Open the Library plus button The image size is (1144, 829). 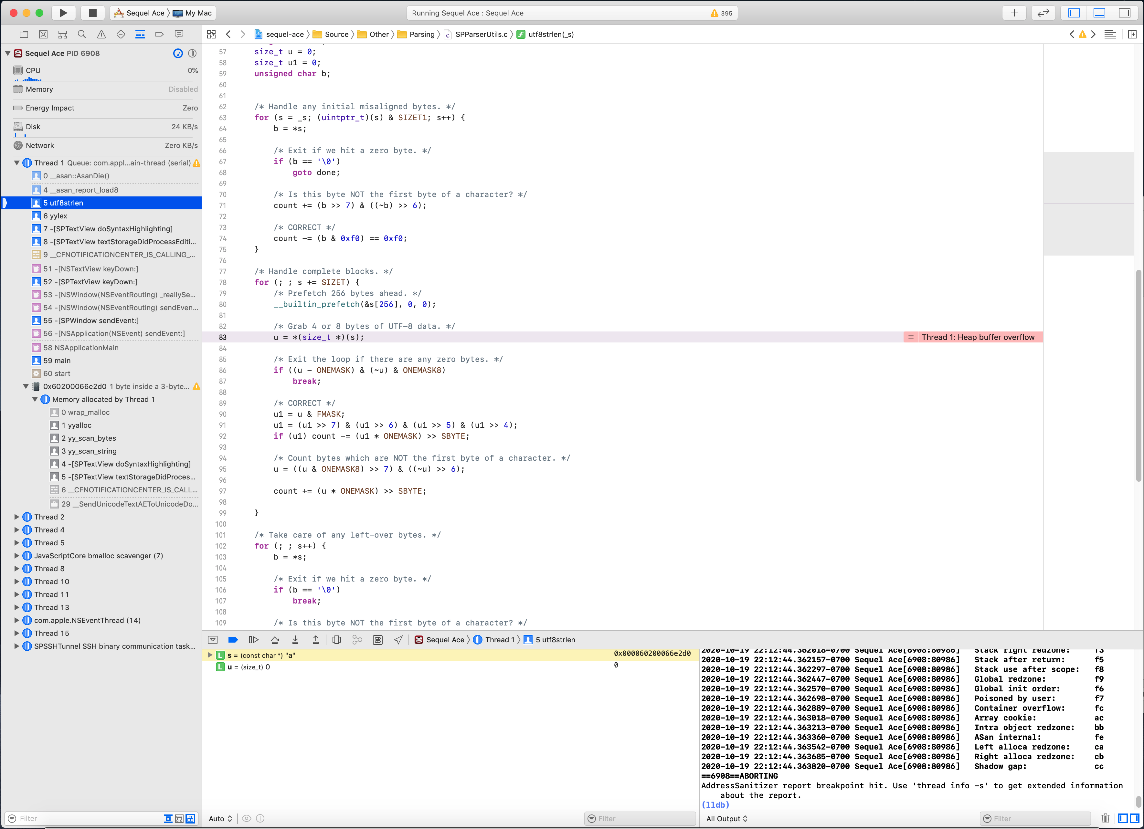[x=1014, y=13]
